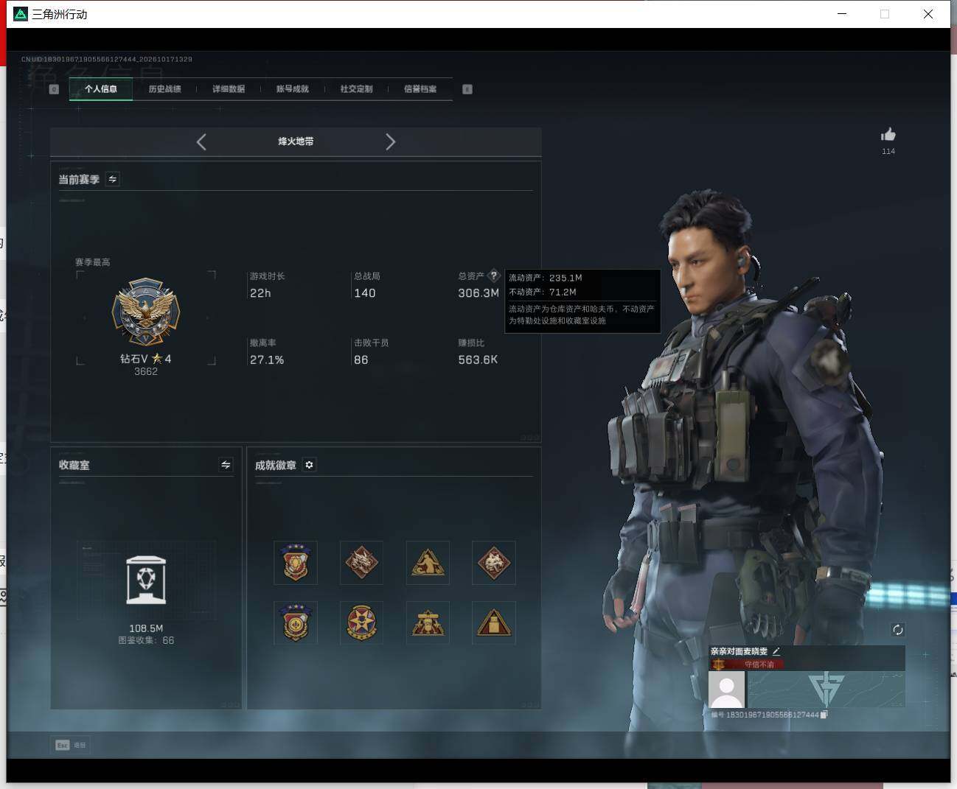Switch to the 账号成就 tab
Image resolution: width=957 pixels, height=789 pixels.
click(x=293, y=89)
